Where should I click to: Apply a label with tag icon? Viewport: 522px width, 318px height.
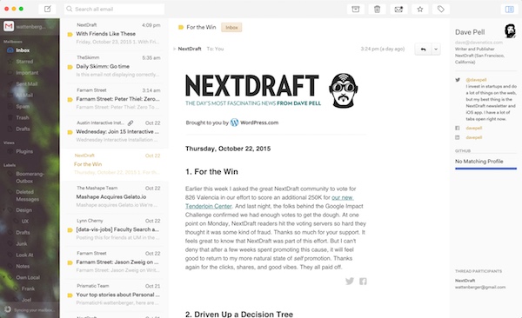441,9
